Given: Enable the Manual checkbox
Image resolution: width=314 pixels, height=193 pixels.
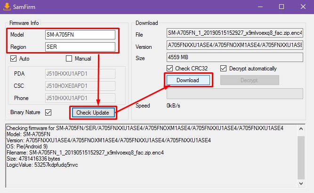Looking at the screenshot, I should coord(69,59).
